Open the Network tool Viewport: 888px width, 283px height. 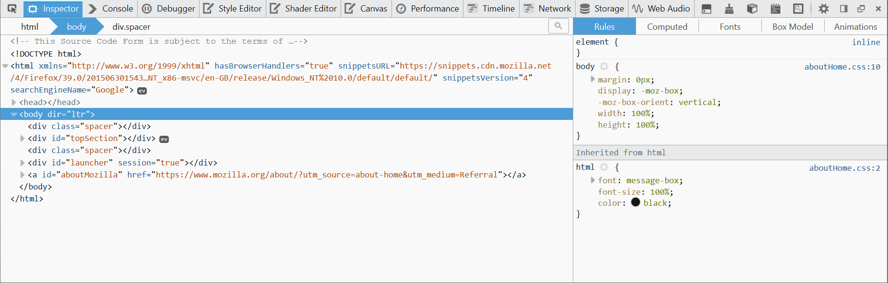click(547, 9)
